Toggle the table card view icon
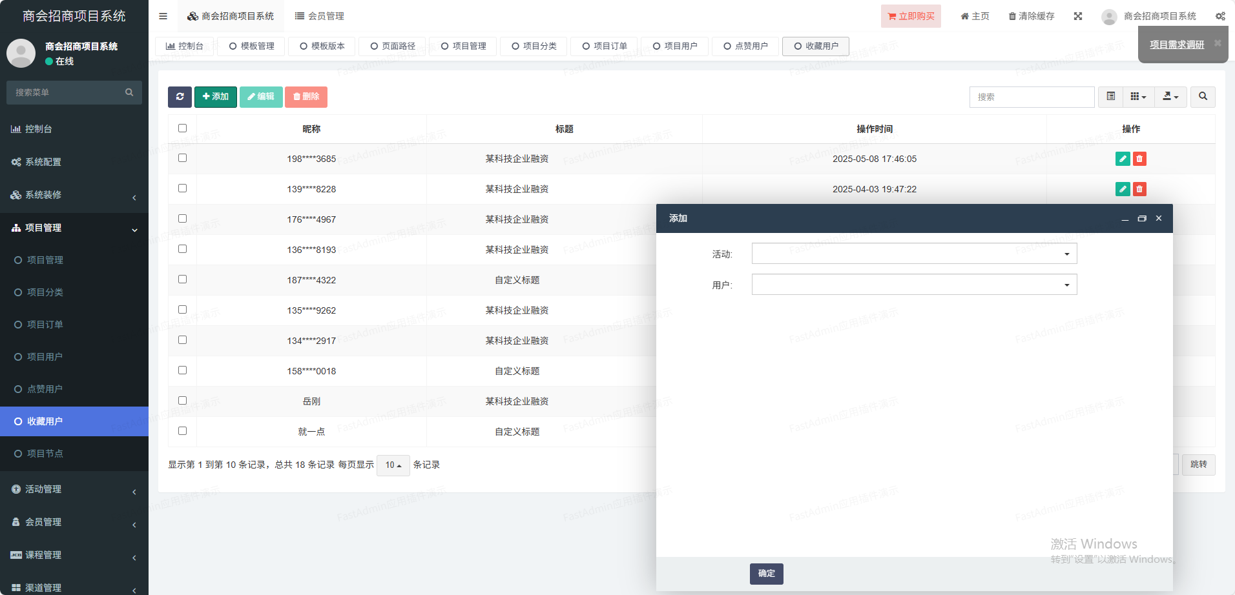 coord(1110,97)
